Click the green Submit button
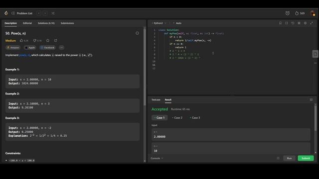The height and width of the screenshot is (179, 319). 306,158
